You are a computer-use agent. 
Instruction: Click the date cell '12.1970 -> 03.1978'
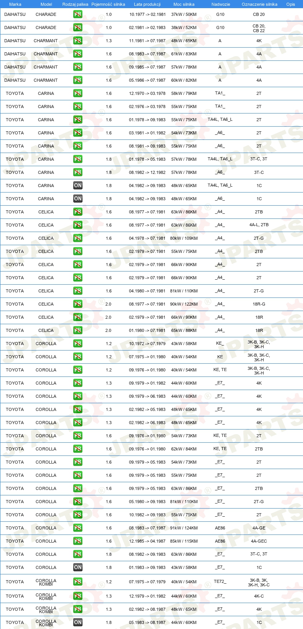(147, 93)
